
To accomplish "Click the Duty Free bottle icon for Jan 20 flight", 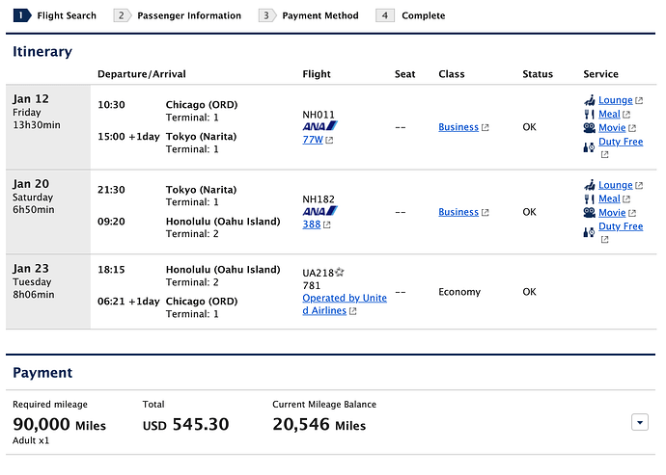I will (x=589, y=232).
